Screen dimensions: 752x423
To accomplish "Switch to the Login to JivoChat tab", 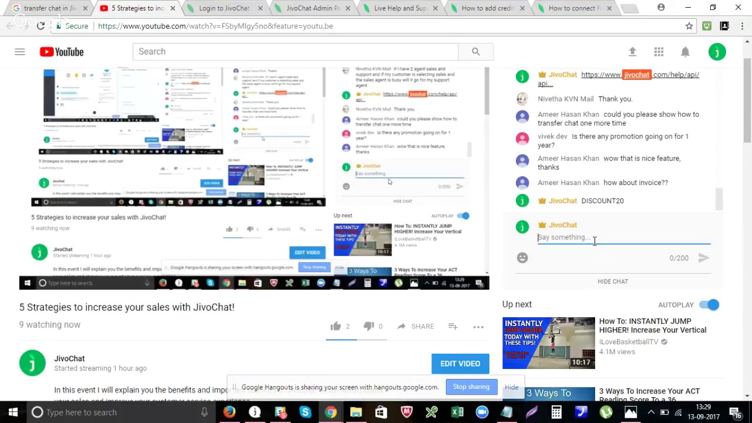I will tap(224, 8).
